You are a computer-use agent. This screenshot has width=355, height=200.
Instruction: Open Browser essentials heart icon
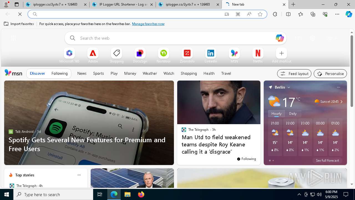pos(325,14)
